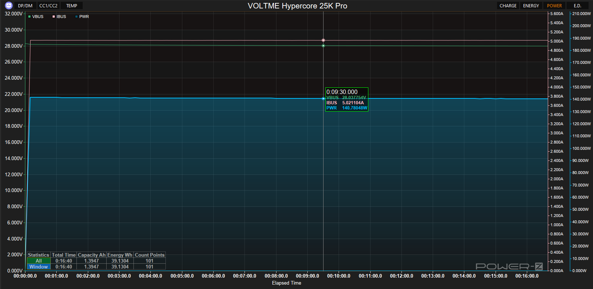Click the 39.1304 energy in Window row
The image size is (593, 289).
click(x=120, y=267)
